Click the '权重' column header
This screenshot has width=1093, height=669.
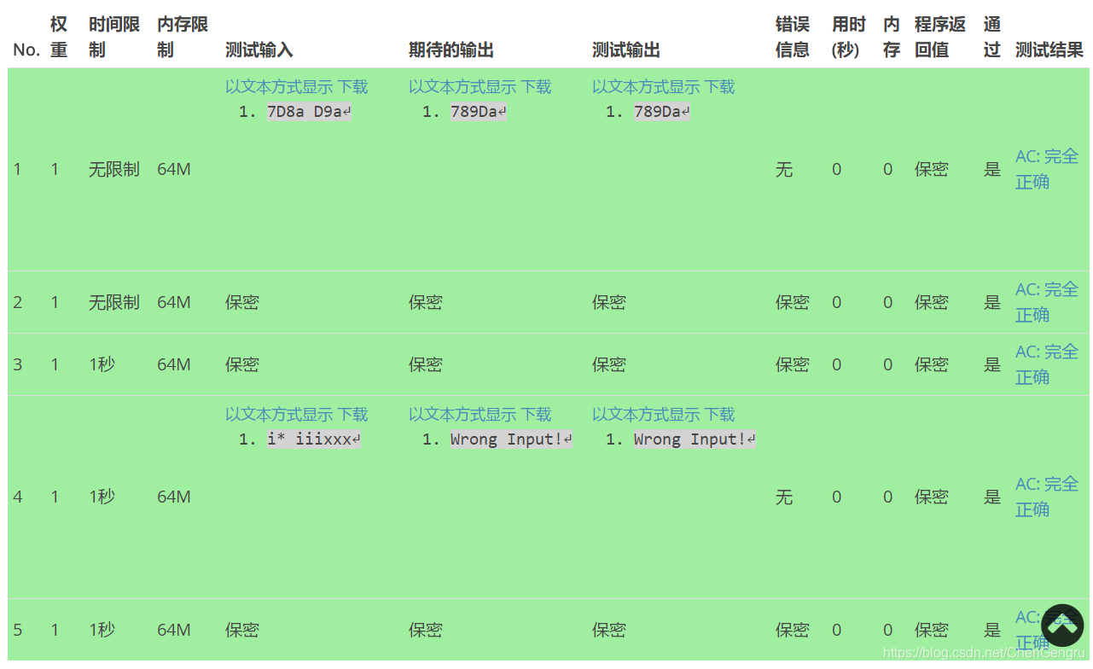coord(59,38)
